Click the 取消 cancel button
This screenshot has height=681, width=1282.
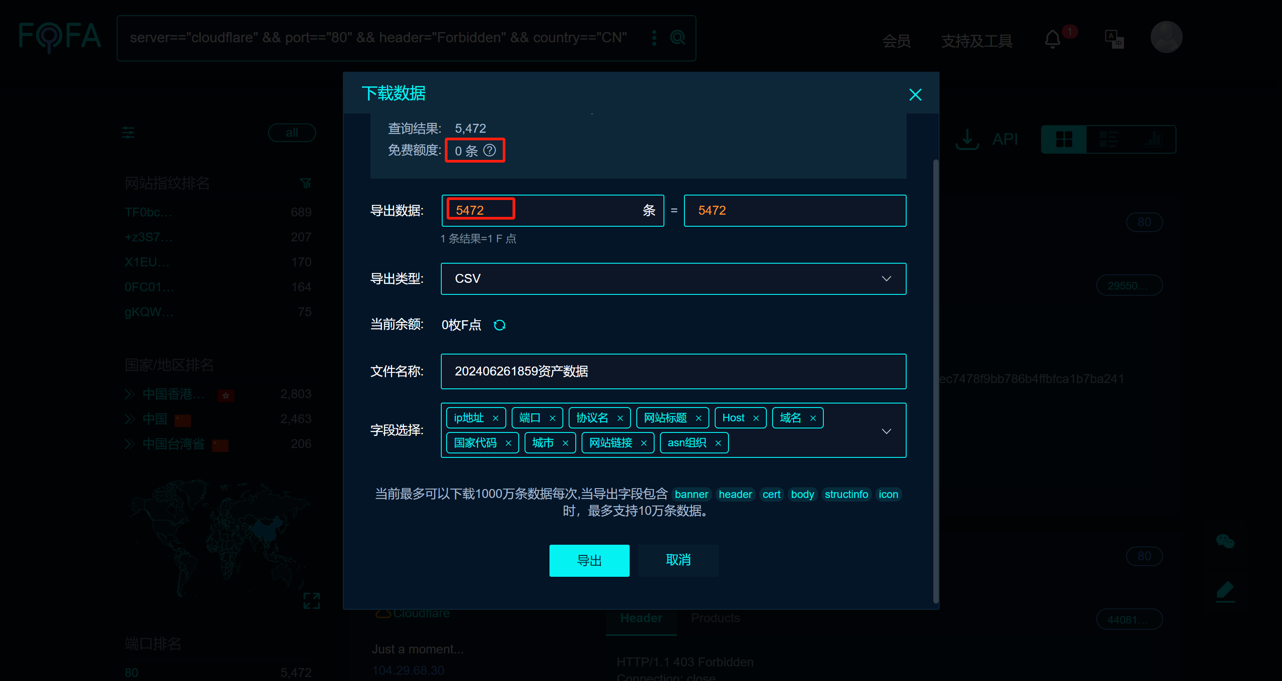tap(678, 561)
